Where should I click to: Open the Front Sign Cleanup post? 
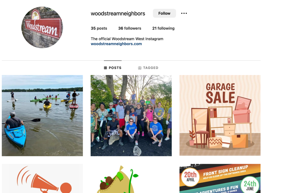pos(220,178)
